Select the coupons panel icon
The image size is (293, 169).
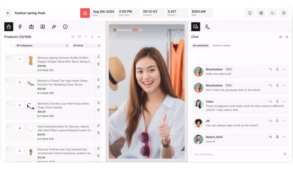(x=31, y=27)
